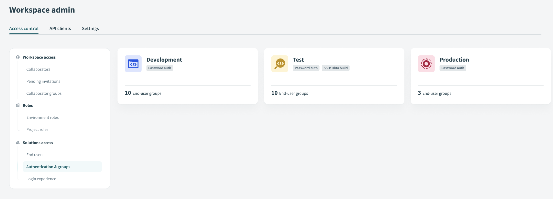Open Login experience settings

point(41,179)
